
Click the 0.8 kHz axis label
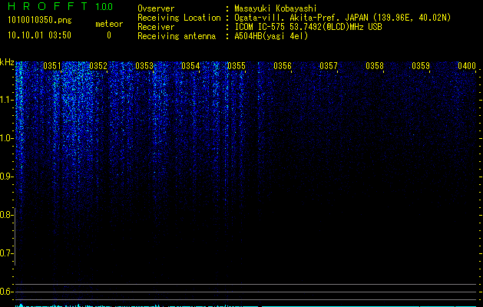pyautogui.click(x=5, y=215)
